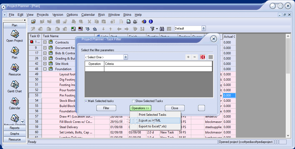The height and width of the screenshot is (149, 295).
Task: Click the Task Name column header
Action: (68, 36)
